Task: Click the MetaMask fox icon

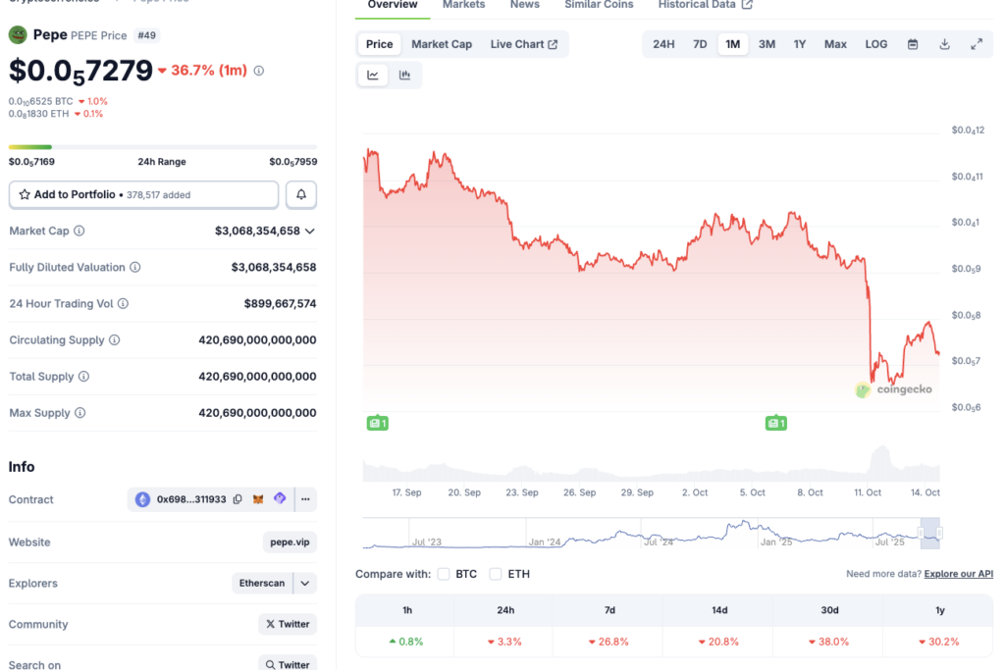Action: (x=258, y=499)
